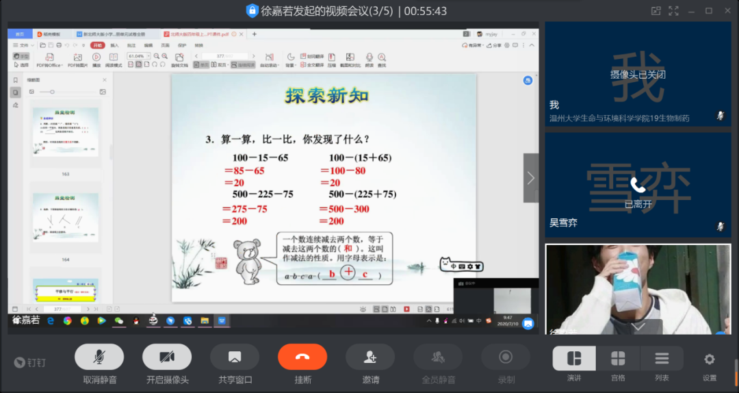Viewport: 739px width, 393px height.
Task: Collapse participant panel with right chevron
Action: coord(531,178)
